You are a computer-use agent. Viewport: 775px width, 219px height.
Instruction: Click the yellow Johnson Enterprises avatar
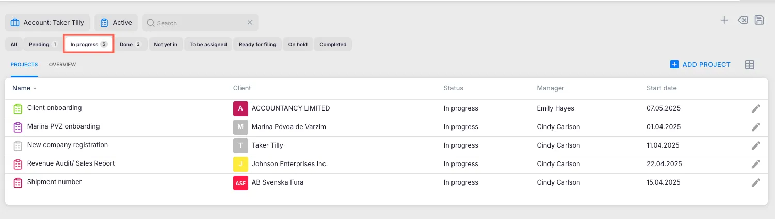tap(240, 164)
